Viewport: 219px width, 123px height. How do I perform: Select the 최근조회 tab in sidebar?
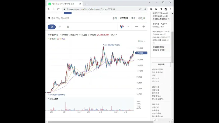click(161, 65)
